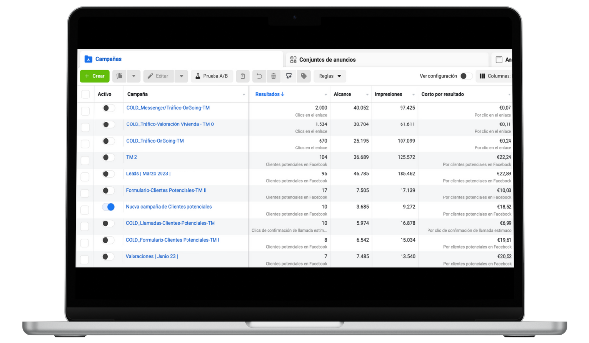Screen dimensions: 589x343
Task: Click the export share icon in toolbar
Action: pos(289,76)
